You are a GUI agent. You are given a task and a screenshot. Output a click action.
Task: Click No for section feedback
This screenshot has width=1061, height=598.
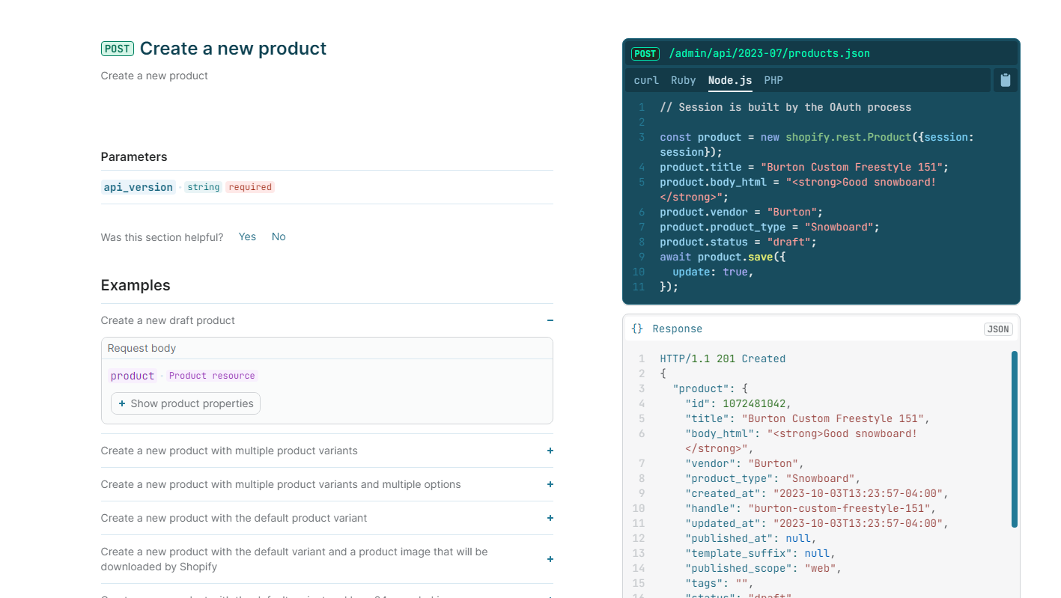click(x=278, y=237)
